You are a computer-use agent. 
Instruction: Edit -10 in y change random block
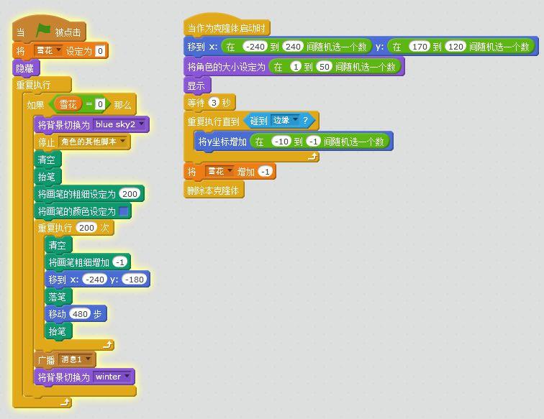tap(281, 142)
